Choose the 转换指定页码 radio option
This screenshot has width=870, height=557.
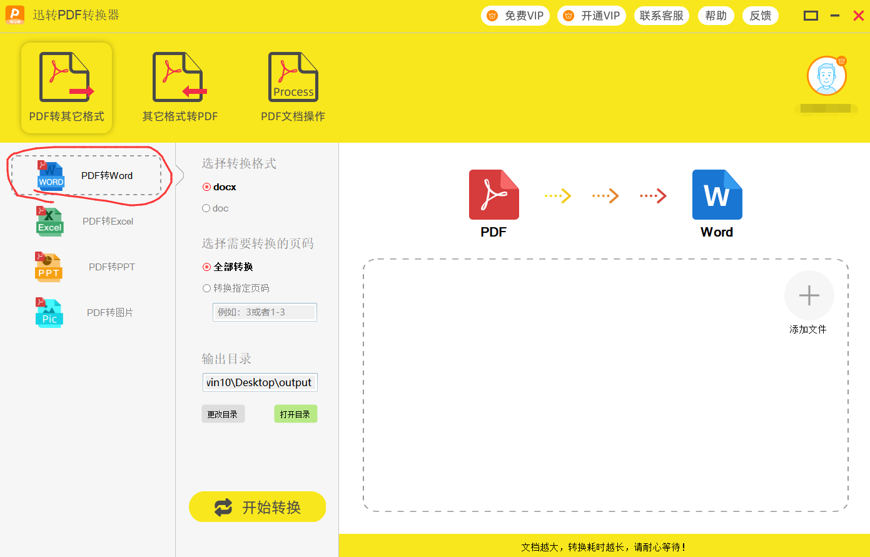(207, 289)
